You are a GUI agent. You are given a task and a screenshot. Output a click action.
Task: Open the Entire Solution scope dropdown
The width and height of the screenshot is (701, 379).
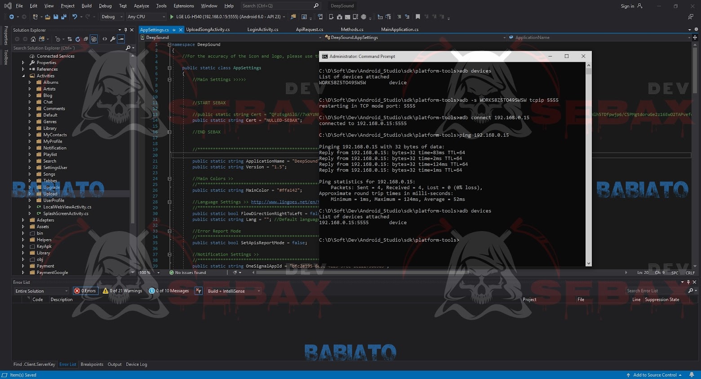(41, 291)
